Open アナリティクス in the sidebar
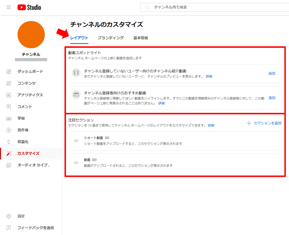289x235 pixels. point(31,95)
